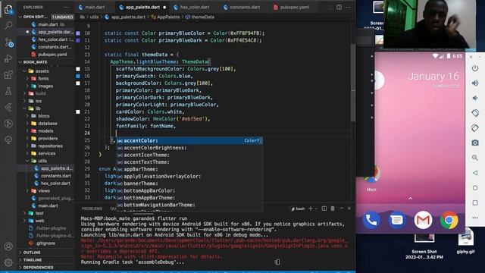Expand the blocs folder
The width and height of the screenshot is (485, 273).
click(x=27, y=116)
